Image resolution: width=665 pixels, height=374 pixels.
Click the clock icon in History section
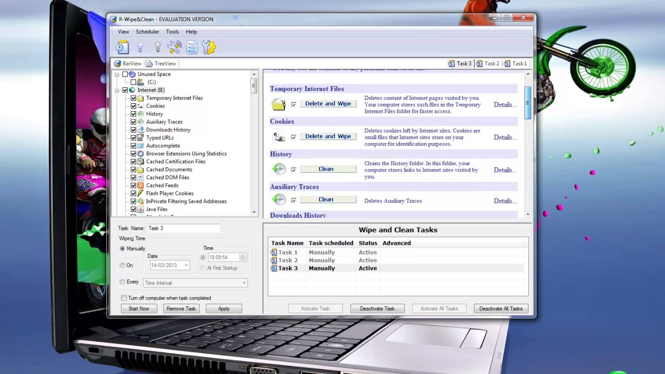coord(278,169)
